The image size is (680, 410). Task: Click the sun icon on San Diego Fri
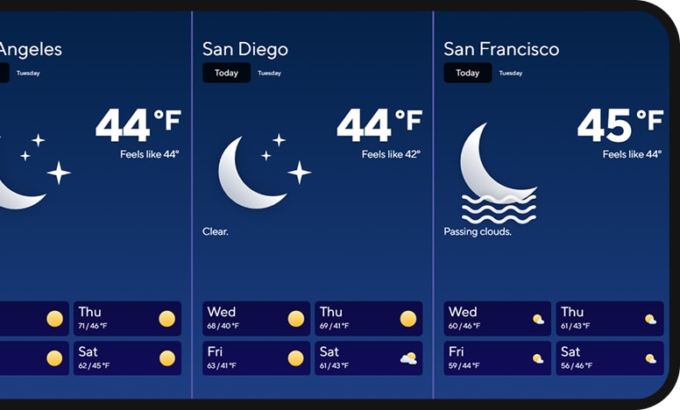tap(296, 358)
